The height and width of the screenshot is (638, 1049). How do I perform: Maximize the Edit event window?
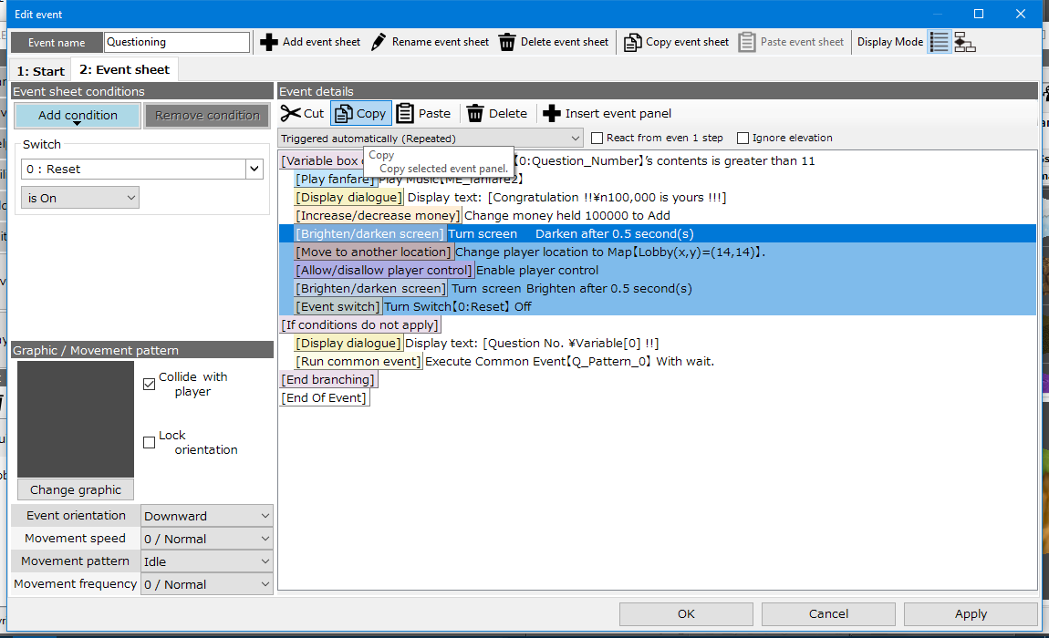coord(979,14)
